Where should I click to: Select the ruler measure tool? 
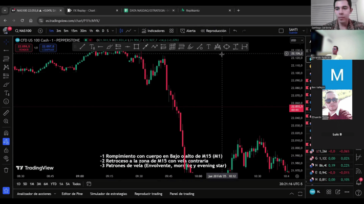tap(6, 113)
